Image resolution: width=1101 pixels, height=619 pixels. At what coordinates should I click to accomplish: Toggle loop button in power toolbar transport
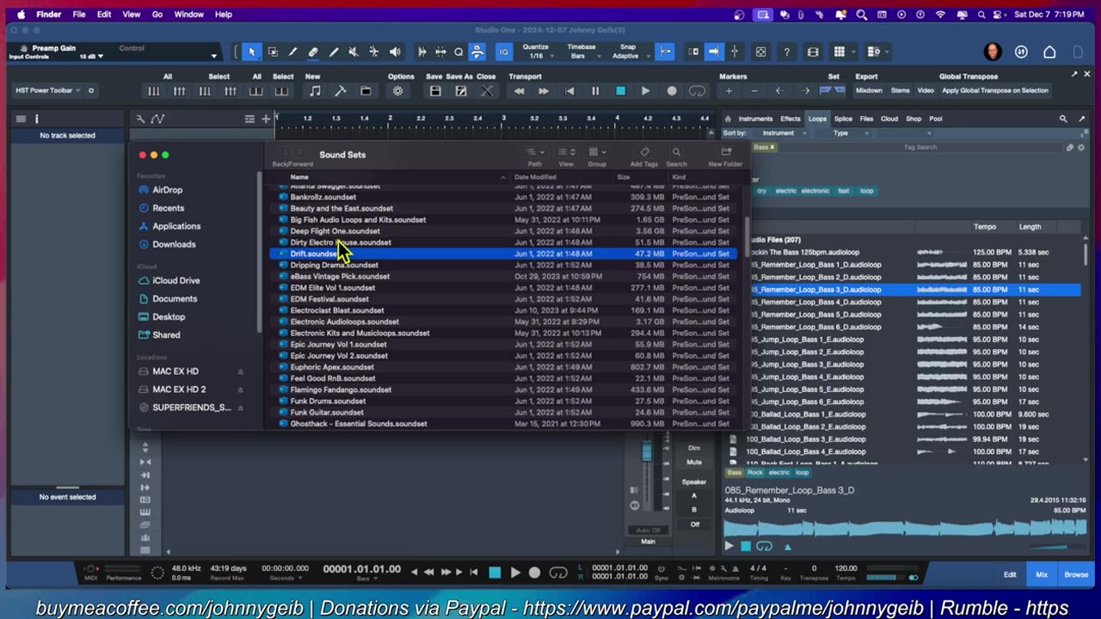[x=698, y=90]
